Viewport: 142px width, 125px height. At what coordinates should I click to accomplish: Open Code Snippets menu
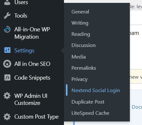click(x=32, y=78)
